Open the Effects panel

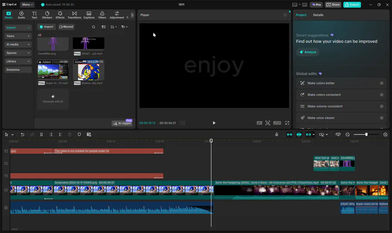(60, 15)
